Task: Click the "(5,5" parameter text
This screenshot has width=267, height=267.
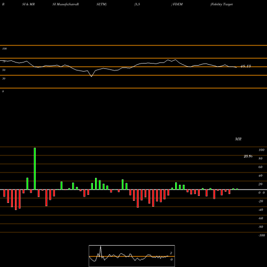Action: [137, 4]
